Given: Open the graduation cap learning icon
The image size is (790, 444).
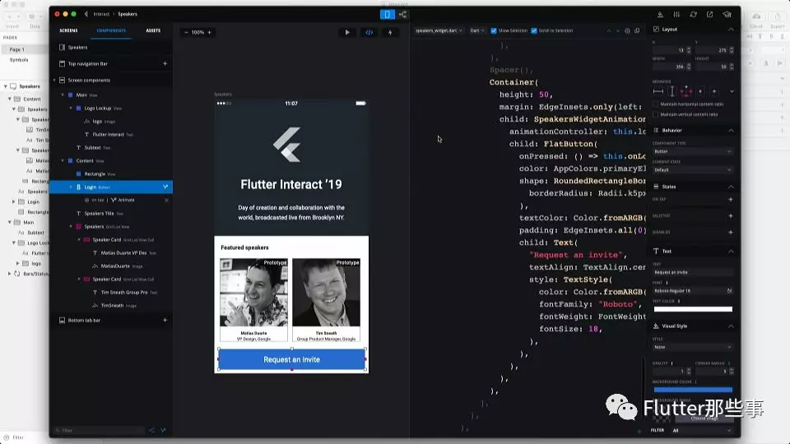Looking at the screenshot, I should (727, 15).
